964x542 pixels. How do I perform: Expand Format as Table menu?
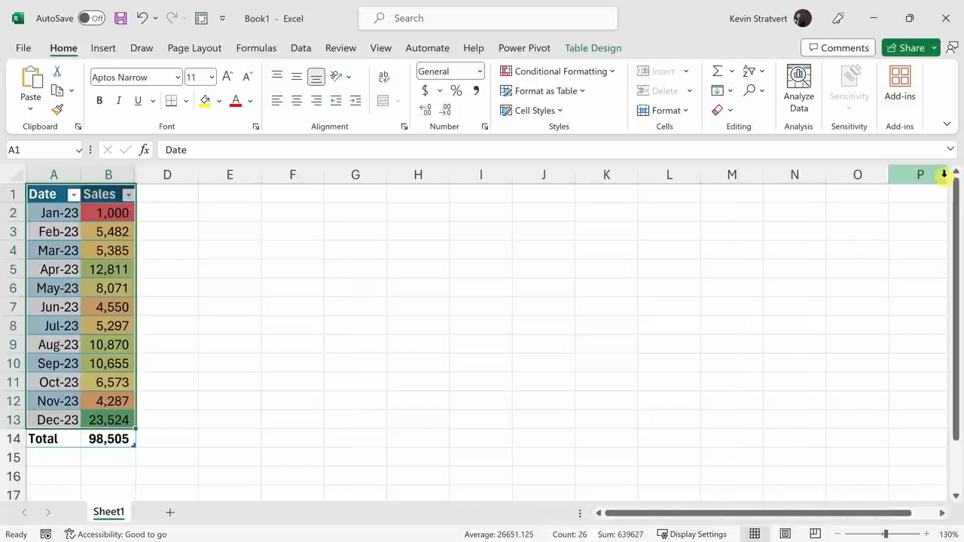coord(542,90)
